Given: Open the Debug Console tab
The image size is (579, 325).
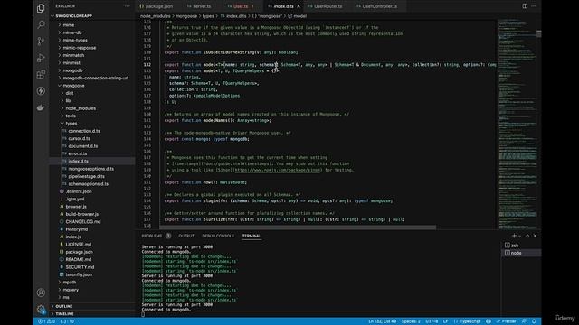Looking at the screenshot, I should pyautogui.click(x=218, y=236).
